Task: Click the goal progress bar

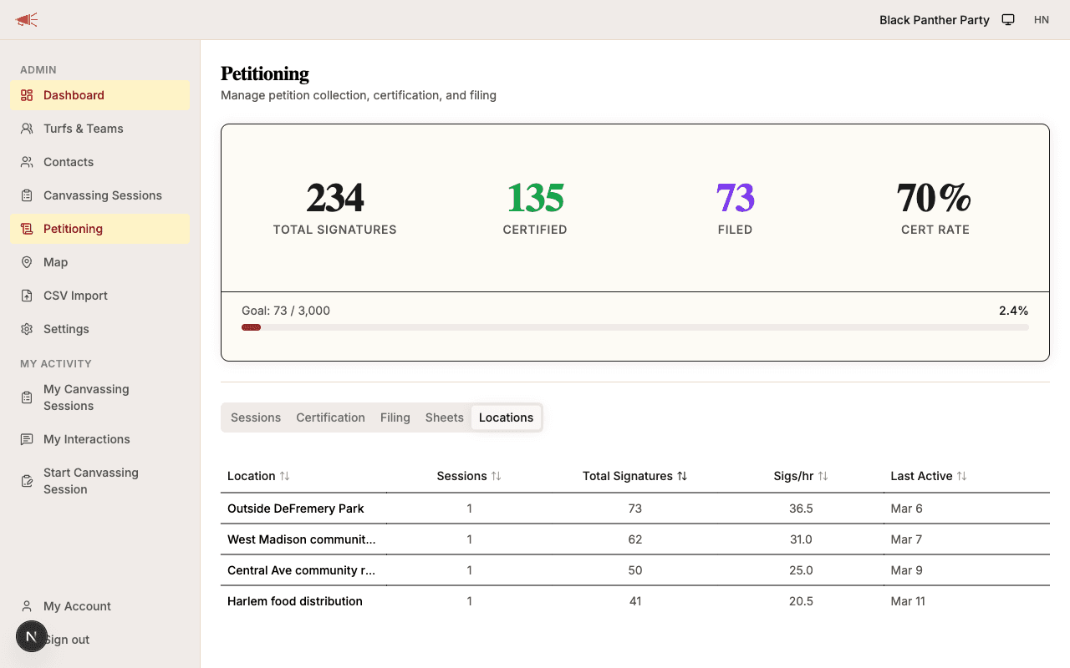Action: coord(635,327)
